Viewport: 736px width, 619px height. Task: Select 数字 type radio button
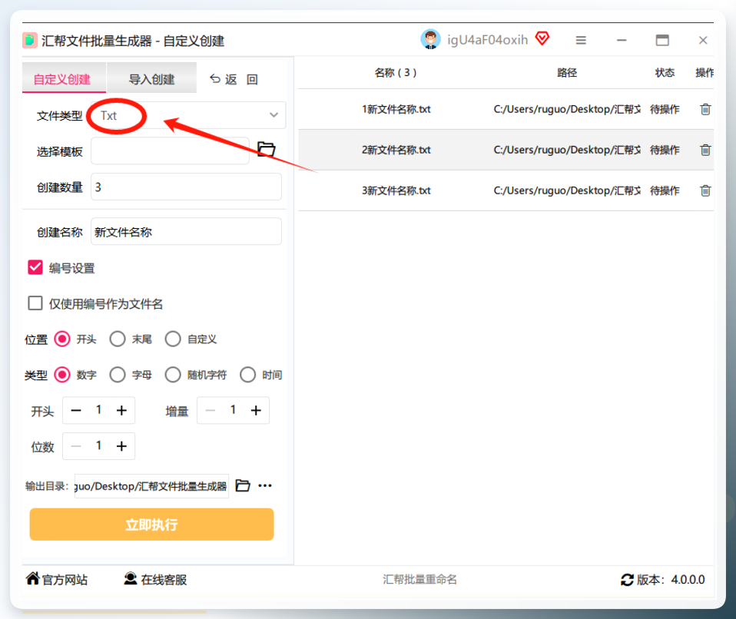(62, 375)
